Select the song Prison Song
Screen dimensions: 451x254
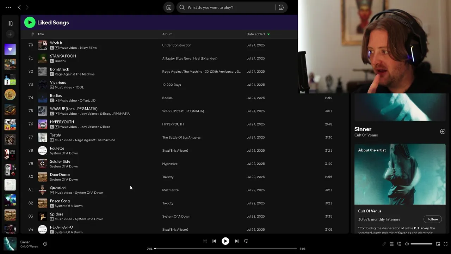60,201
